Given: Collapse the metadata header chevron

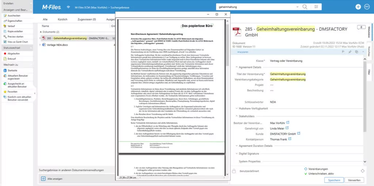Looking at the screenshot, I should [363, 52].
